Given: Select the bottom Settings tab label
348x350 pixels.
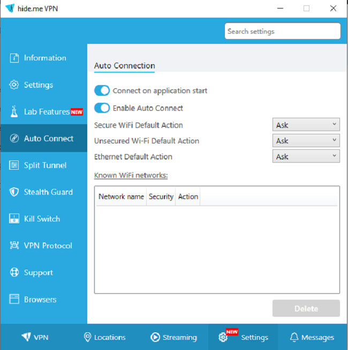Looking at the screenshot, I should [x=255, y=338].
